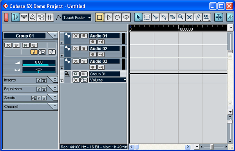Select the Zoom magnifier tool
Image resolution: width=235 pixels, height=151 pixels.
pyautogui.click(x=181, y=17)
